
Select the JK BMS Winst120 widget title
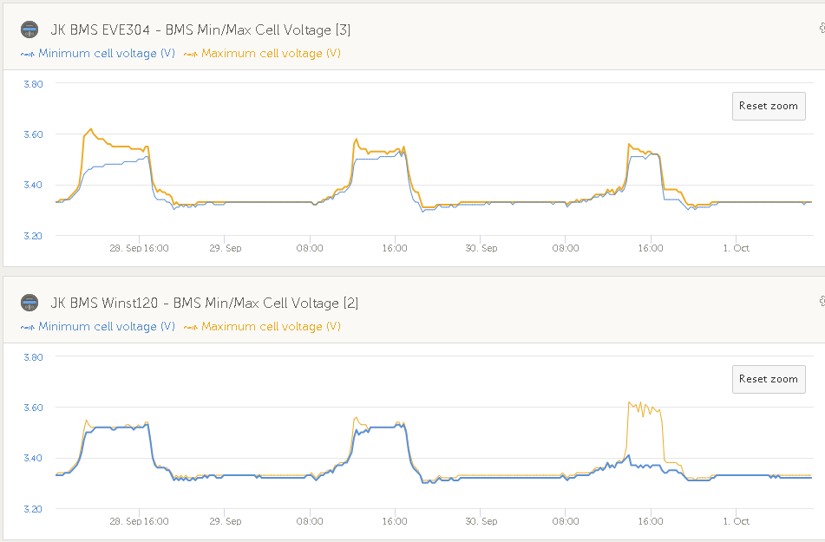204,303
